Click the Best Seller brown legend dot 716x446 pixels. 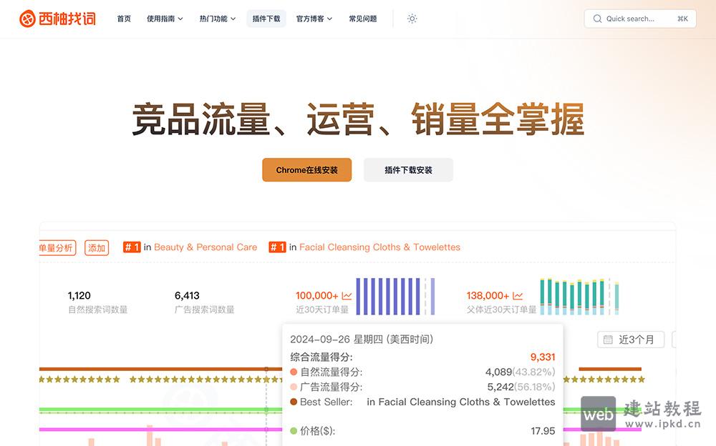click(294, 402)
